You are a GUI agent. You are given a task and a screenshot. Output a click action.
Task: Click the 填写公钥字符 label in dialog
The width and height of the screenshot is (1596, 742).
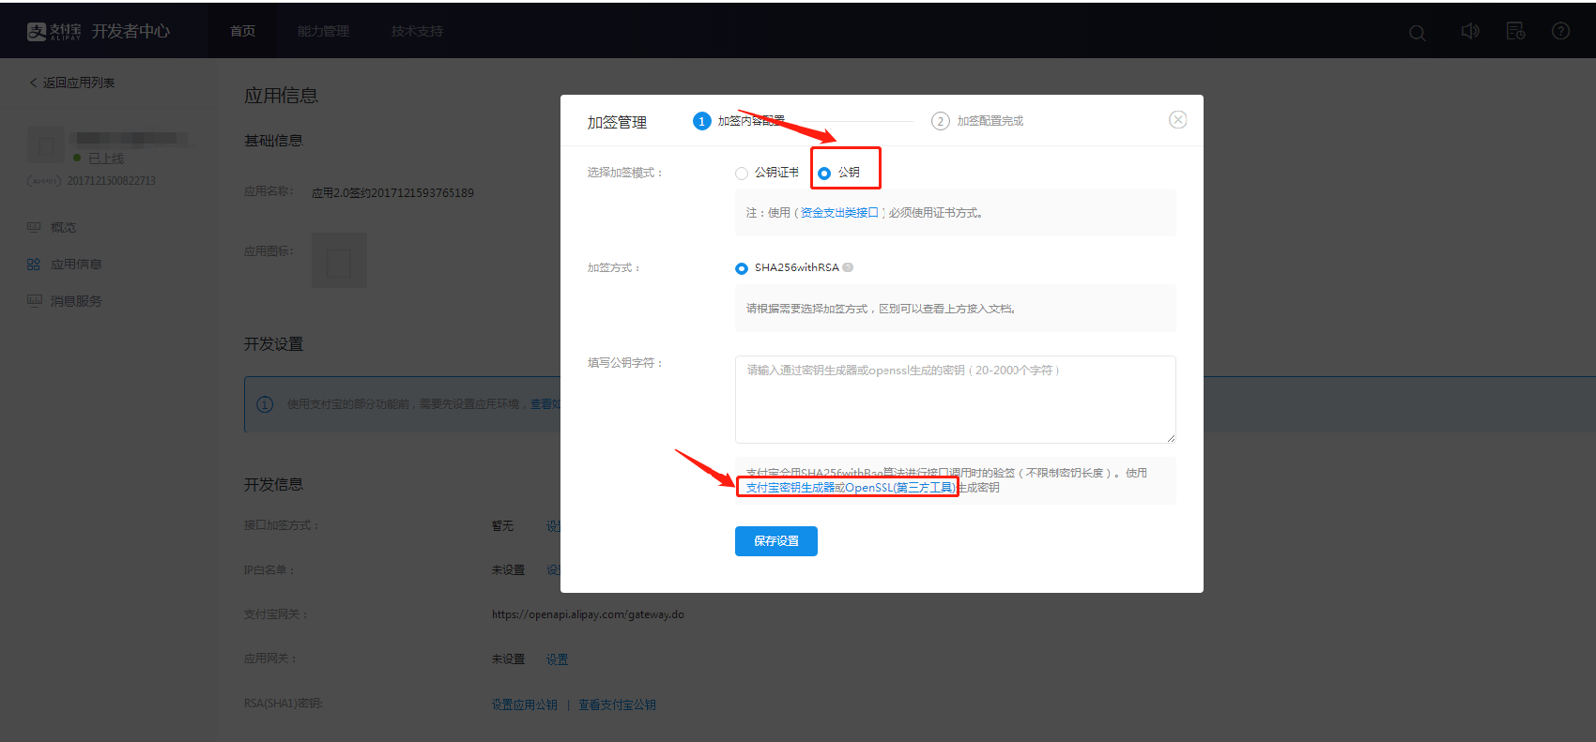(625, 363)
